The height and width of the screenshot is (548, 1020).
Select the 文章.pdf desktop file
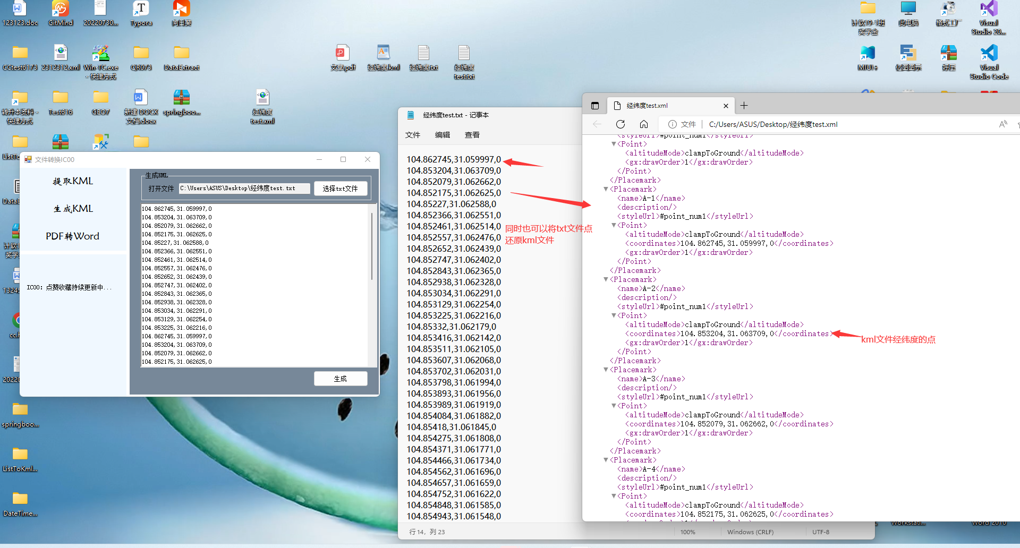(343, 57)
